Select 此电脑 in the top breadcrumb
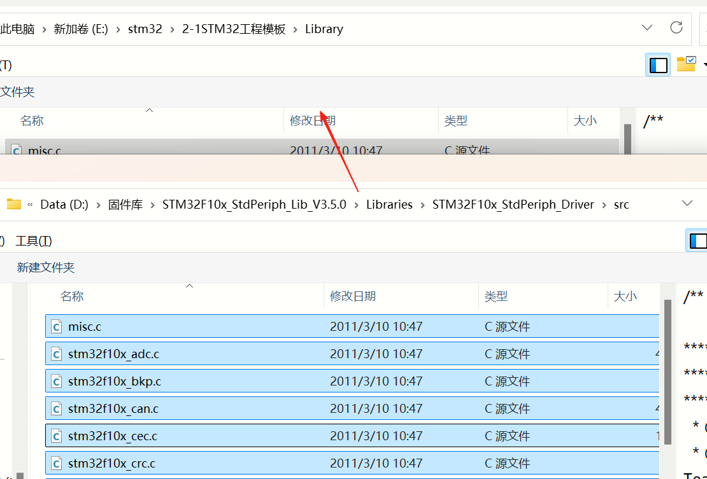The height and width of the screenshot is (479, 707). (x=17, y=29)
